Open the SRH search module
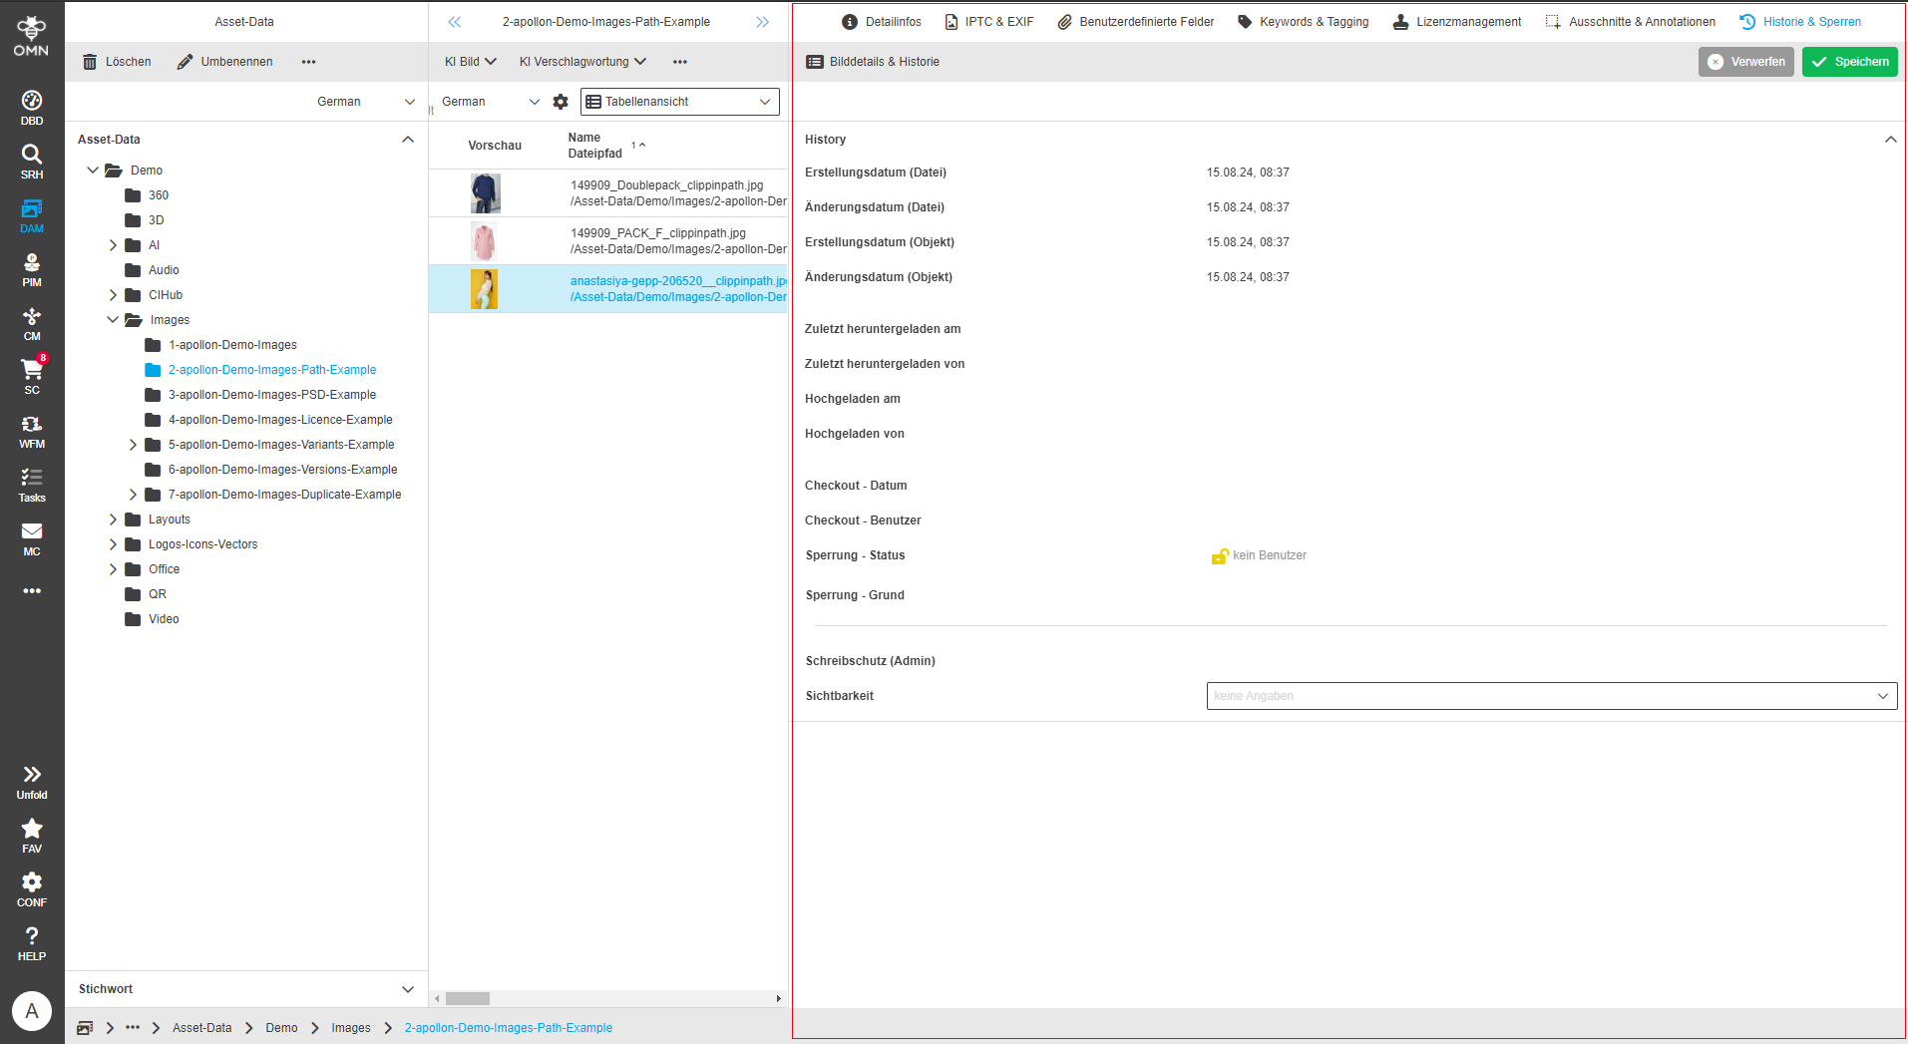Image resolution: width=1908 pixels, height=1044 pixels. coord(32,162)
